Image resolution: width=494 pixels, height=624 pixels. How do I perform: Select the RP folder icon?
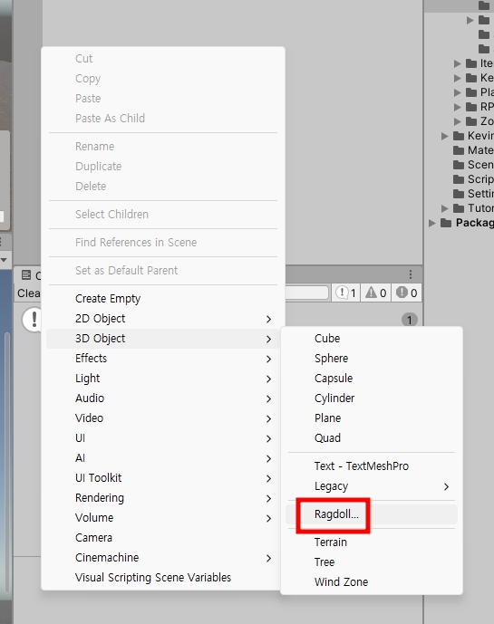(x=471, y=107)
